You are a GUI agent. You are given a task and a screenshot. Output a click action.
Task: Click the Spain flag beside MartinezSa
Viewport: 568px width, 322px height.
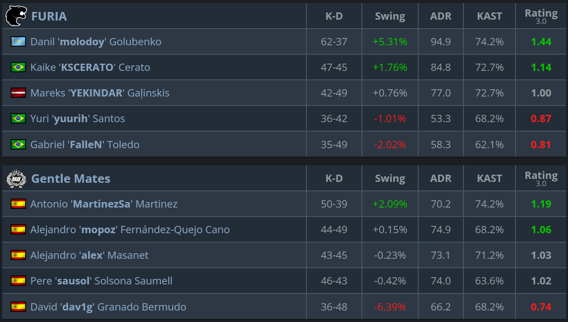click(18, 204)
